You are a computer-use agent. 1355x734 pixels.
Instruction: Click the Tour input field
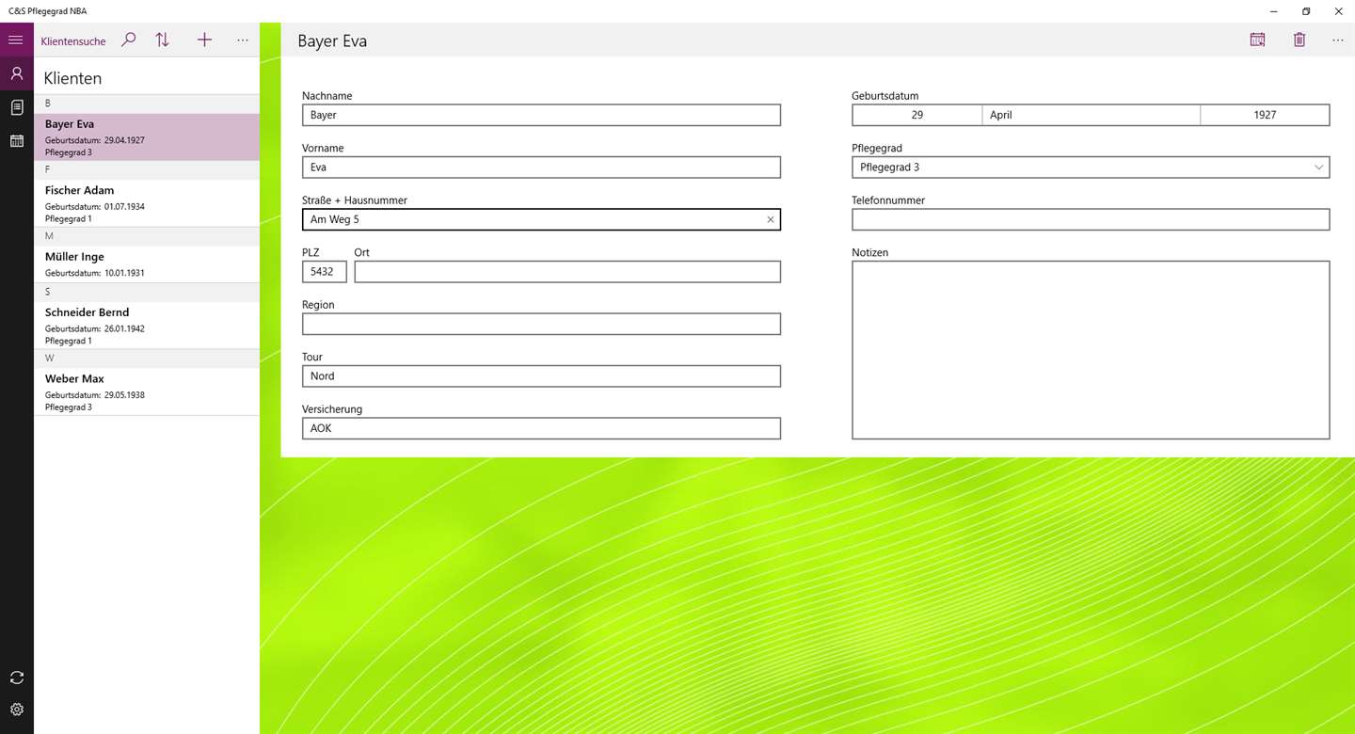click(x=541, y=375)
